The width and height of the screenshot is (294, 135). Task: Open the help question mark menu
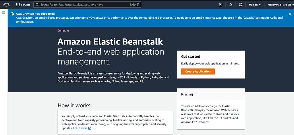241,5
